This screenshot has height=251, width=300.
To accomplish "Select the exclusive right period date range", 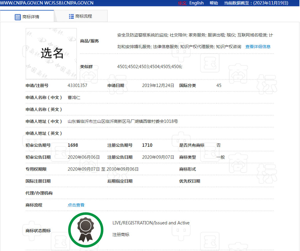I will 103,169.
